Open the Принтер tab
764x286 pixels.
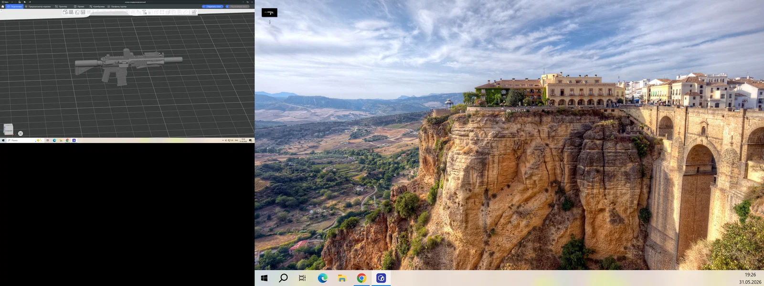point(61,7)
